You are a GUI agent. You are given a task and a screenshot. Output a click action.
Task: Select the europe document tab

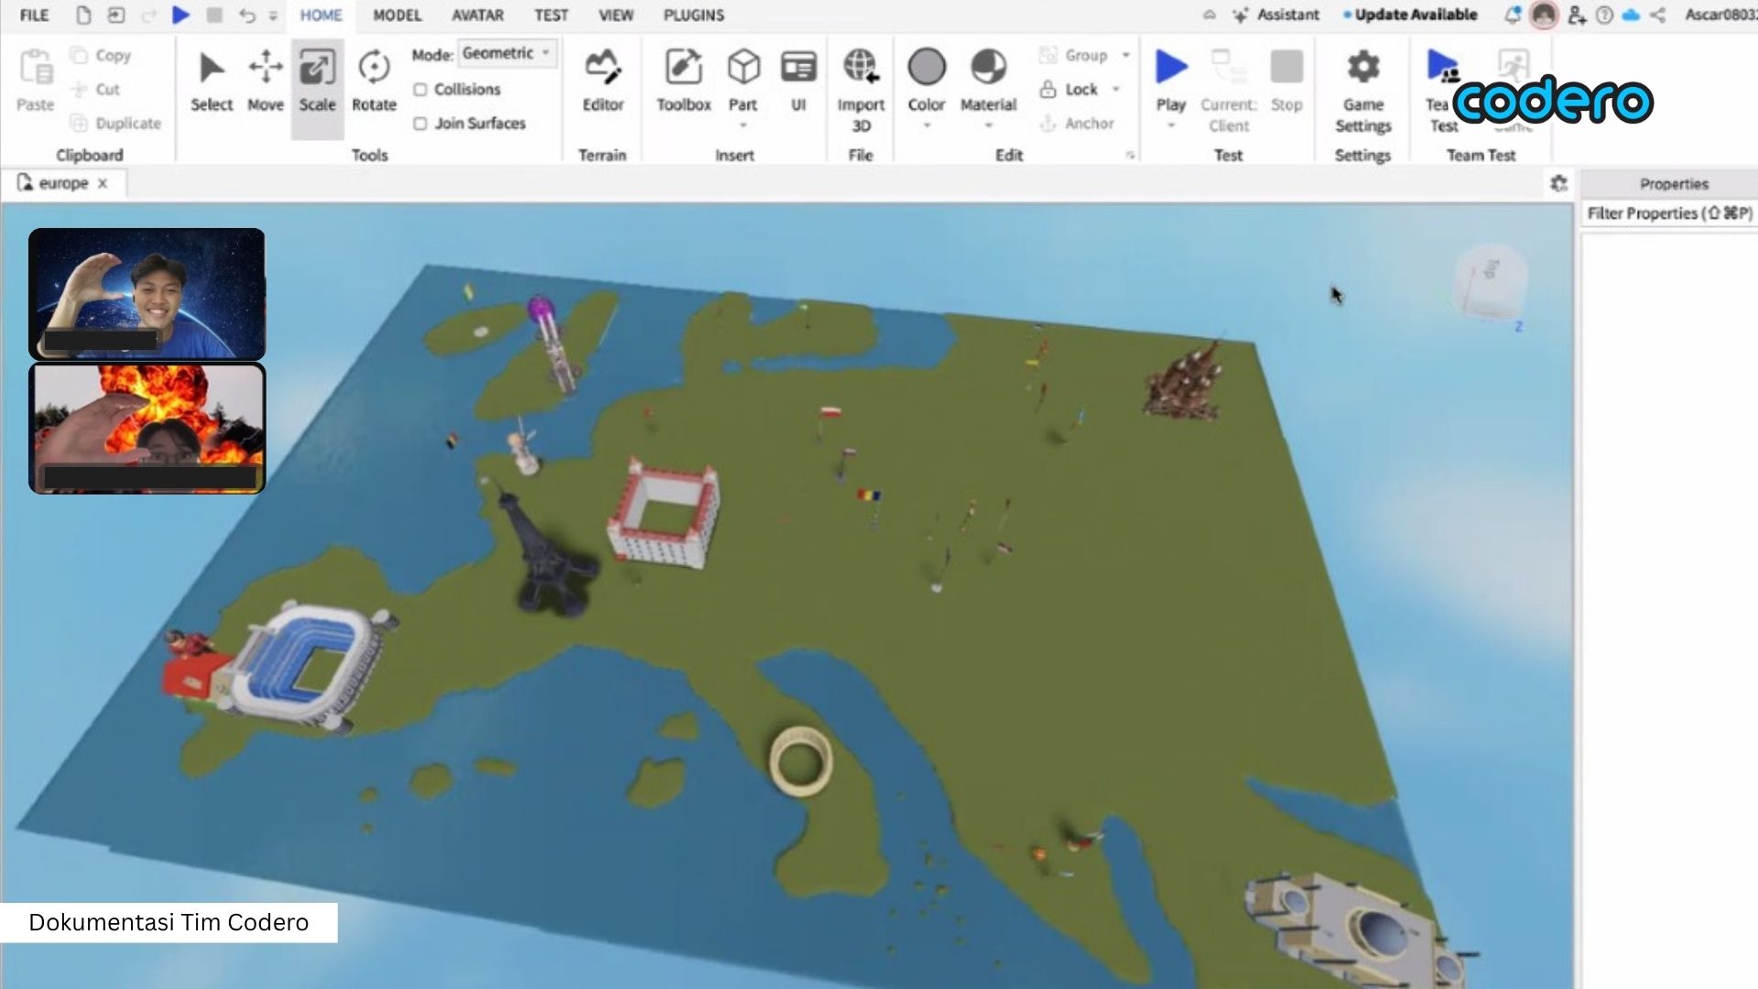(x=64, y=183)
